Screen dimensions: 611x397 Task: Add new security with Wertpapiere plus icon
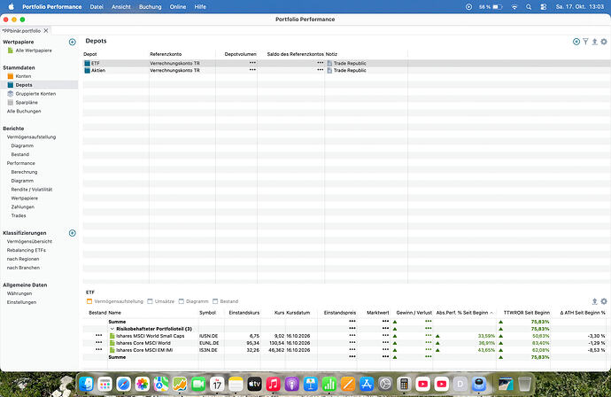pyautogui.click(x=73, y=43)
